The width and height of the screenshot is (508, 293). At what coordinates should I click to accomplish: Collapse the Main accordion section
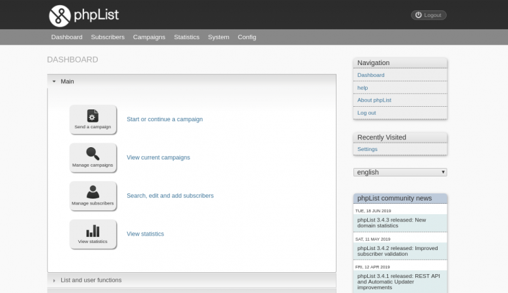click(192, 81)
